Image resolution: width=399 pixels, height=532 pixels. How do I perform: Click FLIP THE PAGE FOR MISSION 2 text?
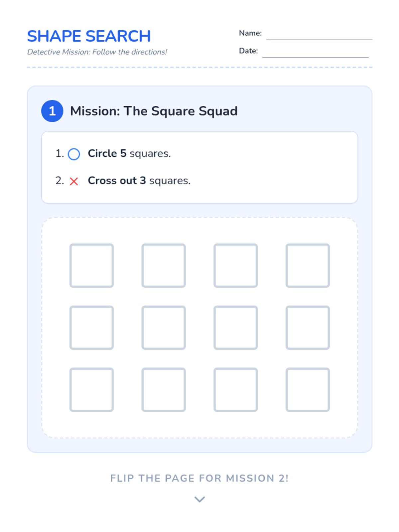tap(199, 478)
